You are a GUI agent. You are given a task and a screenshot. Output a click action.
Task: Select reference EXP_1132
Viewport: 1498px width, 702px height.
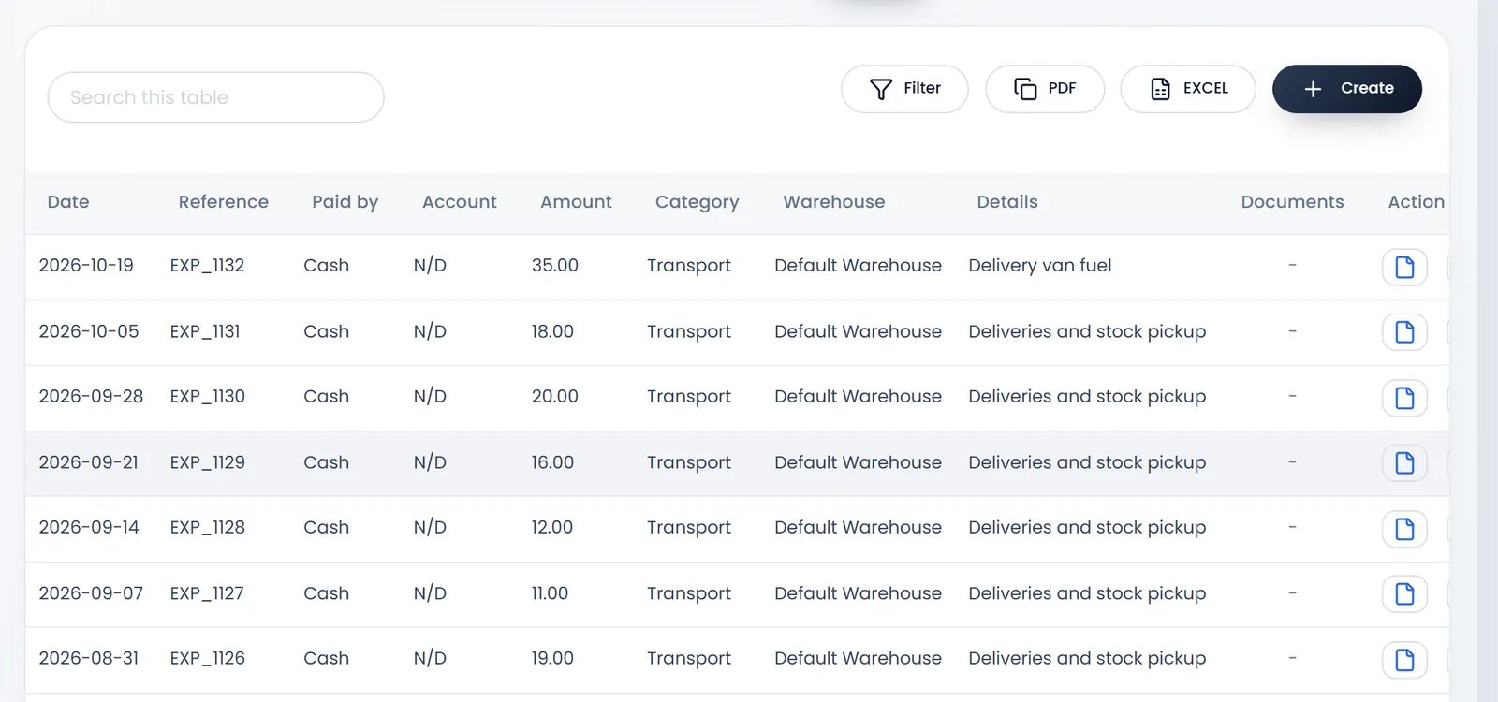(207, 266)
